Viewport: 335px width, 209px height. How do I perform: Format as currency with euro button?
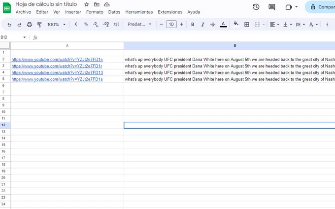pyautogui.click(x=76, y=24)
